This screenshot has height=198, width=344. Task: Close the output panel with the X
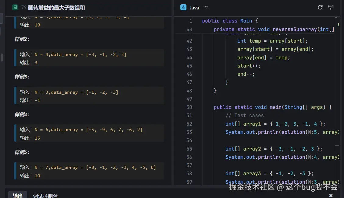tap(331, 195)
